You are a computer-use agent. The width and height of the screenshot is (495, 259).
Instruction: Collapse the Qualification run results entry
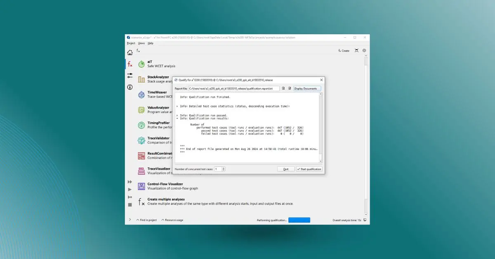pyautogui.click(x=177, y=119)
